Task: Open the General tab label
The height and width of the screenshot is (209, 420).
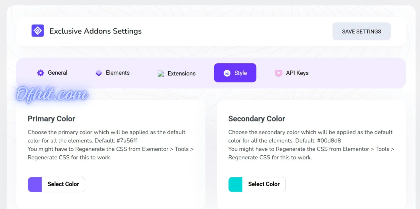Action: (x=58, y=73)
